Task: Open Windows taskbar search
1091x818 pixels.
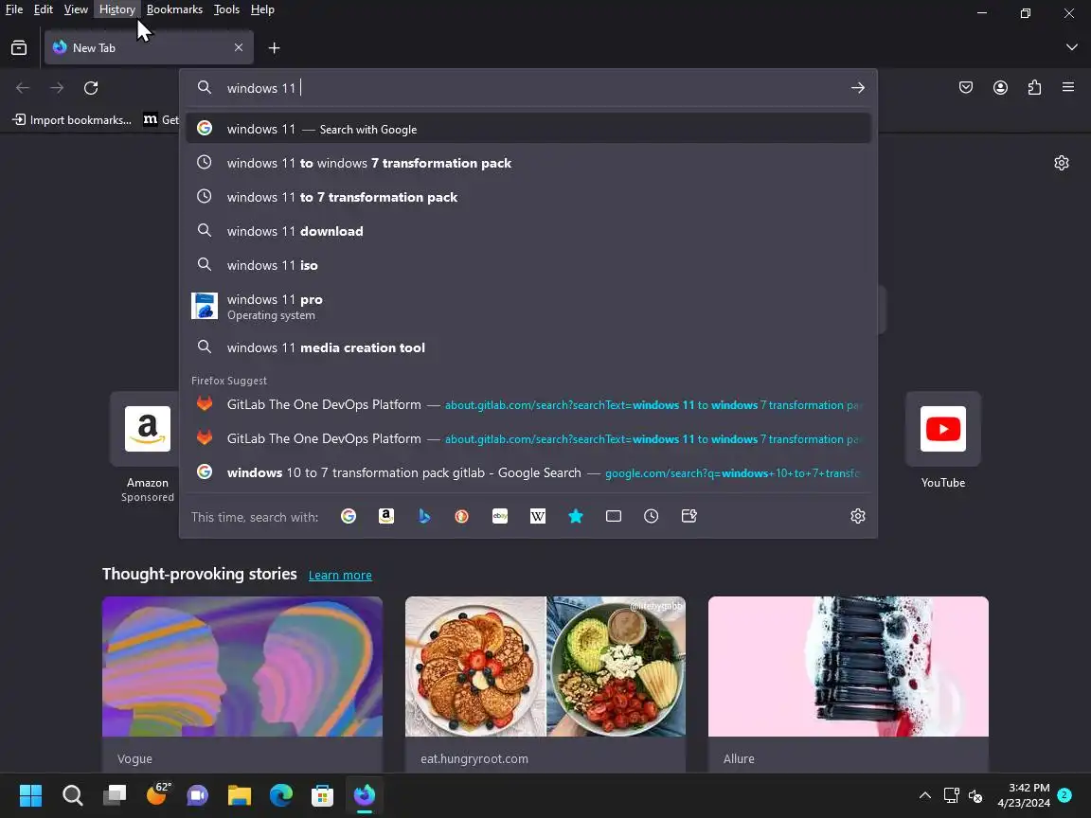Action: point(72,795)
